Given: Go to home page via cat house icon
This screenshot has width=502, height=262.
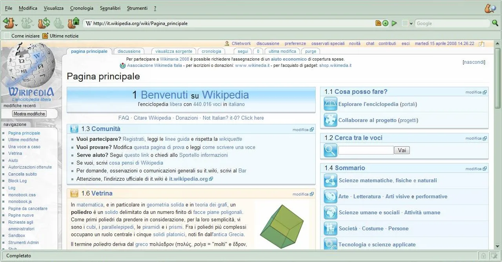Looking at the screenshot, I should (x=73, y=23).
